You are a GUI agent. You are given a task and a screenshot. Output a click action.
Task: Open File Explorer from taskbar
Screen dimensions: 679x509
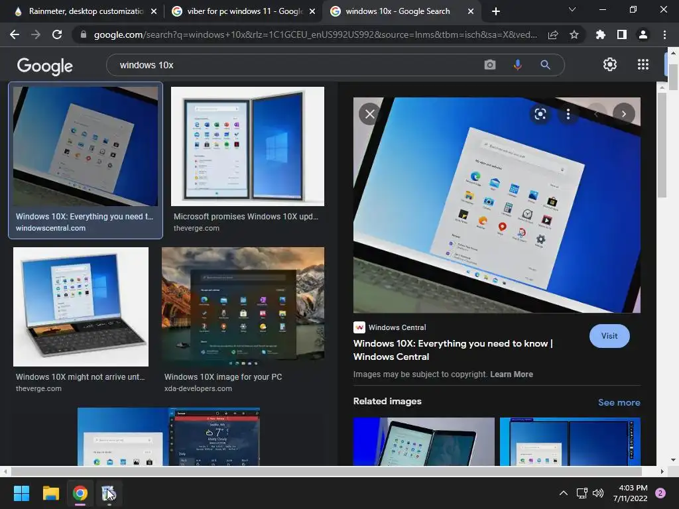pyautogui.click(x=50, y=493)
